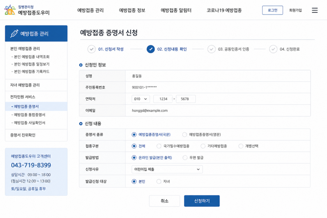Click phone field containing 5678
Viewport: 327px width, 218px height.
click(186, 99)
